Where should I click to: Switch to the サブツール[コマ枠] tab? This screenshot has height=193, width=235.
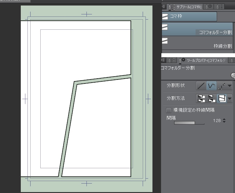pos(185,7)
